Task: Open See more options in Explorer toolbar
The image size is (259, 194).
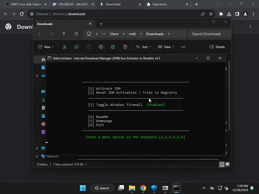Action: pyautogui.click(x=183, y=47)
